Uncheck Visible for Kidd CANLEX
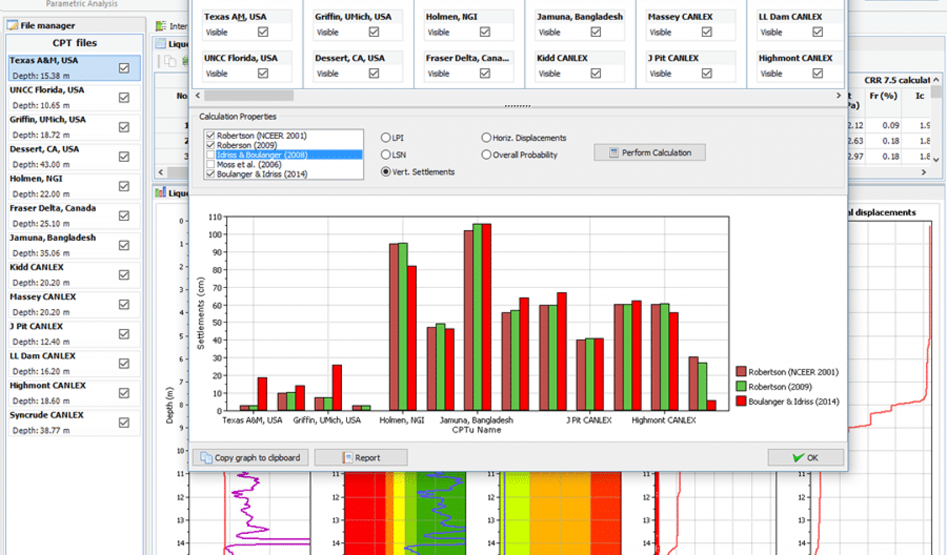947x555 pixels. (596, 73)
